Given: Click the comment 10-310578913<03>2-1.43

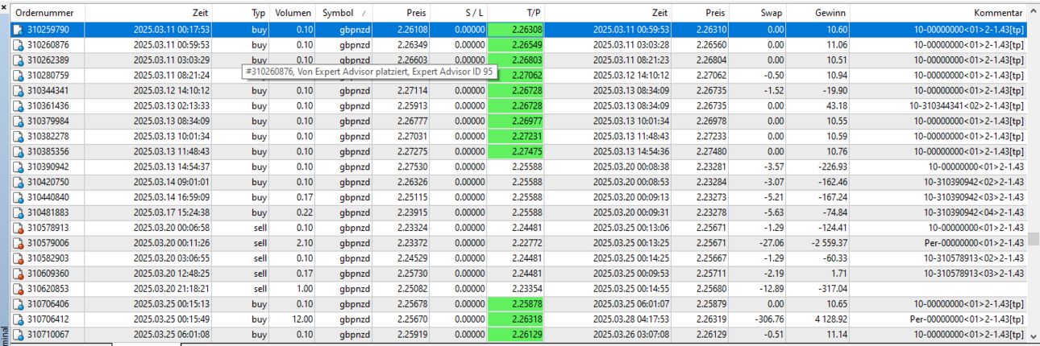Looking at the screenshot, I should click(x=972, y=274).
